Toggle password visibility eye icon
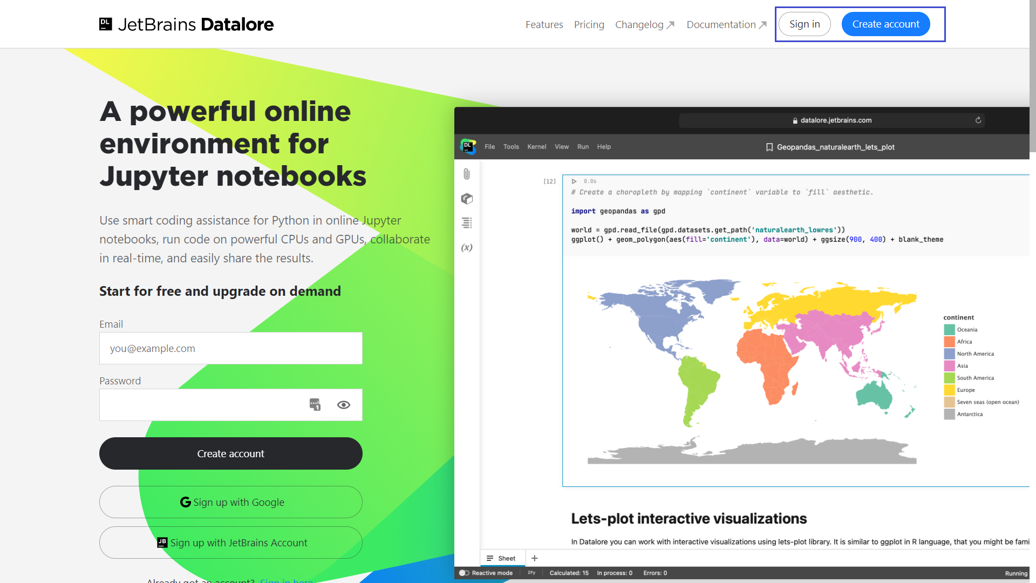 [344, 404]
